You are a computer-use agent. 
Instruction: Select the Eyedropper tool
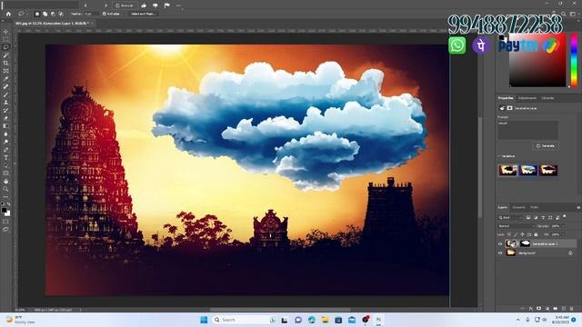(x=5, y=79)
